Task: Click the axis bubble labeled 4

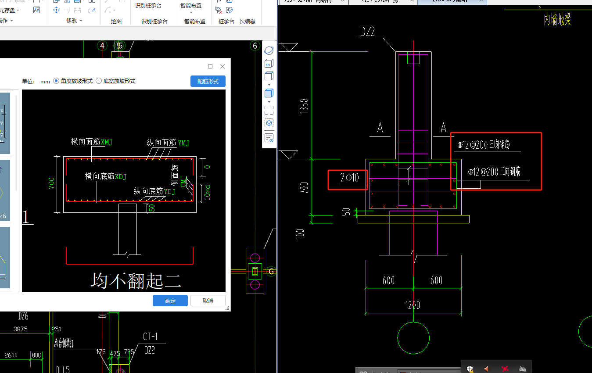Action: coord(102,46)
